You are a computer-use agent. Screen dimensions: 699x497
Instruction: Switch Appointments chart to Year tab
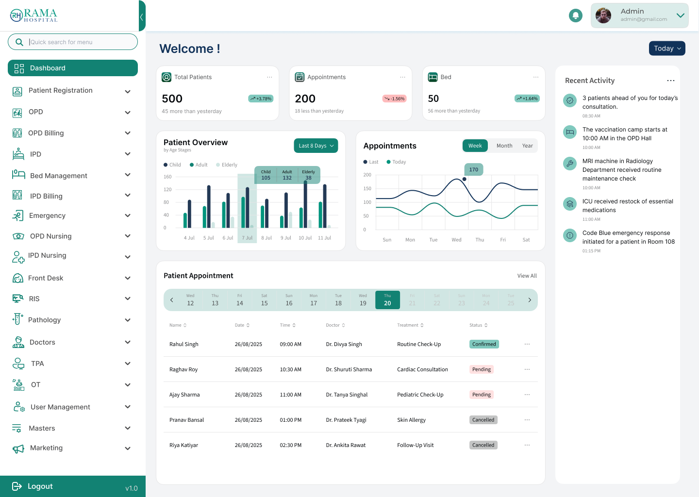(527, 146)
